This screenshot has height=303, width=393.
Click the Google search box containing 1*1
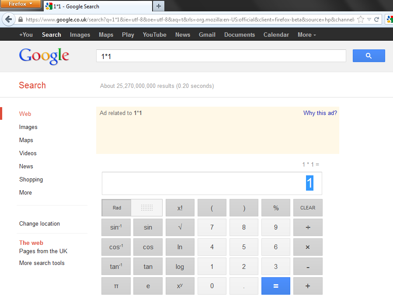pos(221,56)
